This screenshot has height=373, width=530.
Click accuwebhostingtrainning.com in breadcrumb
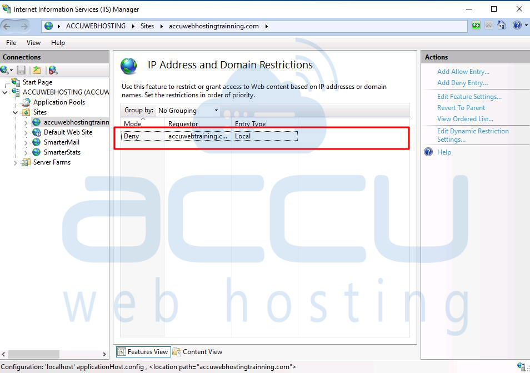214,26
